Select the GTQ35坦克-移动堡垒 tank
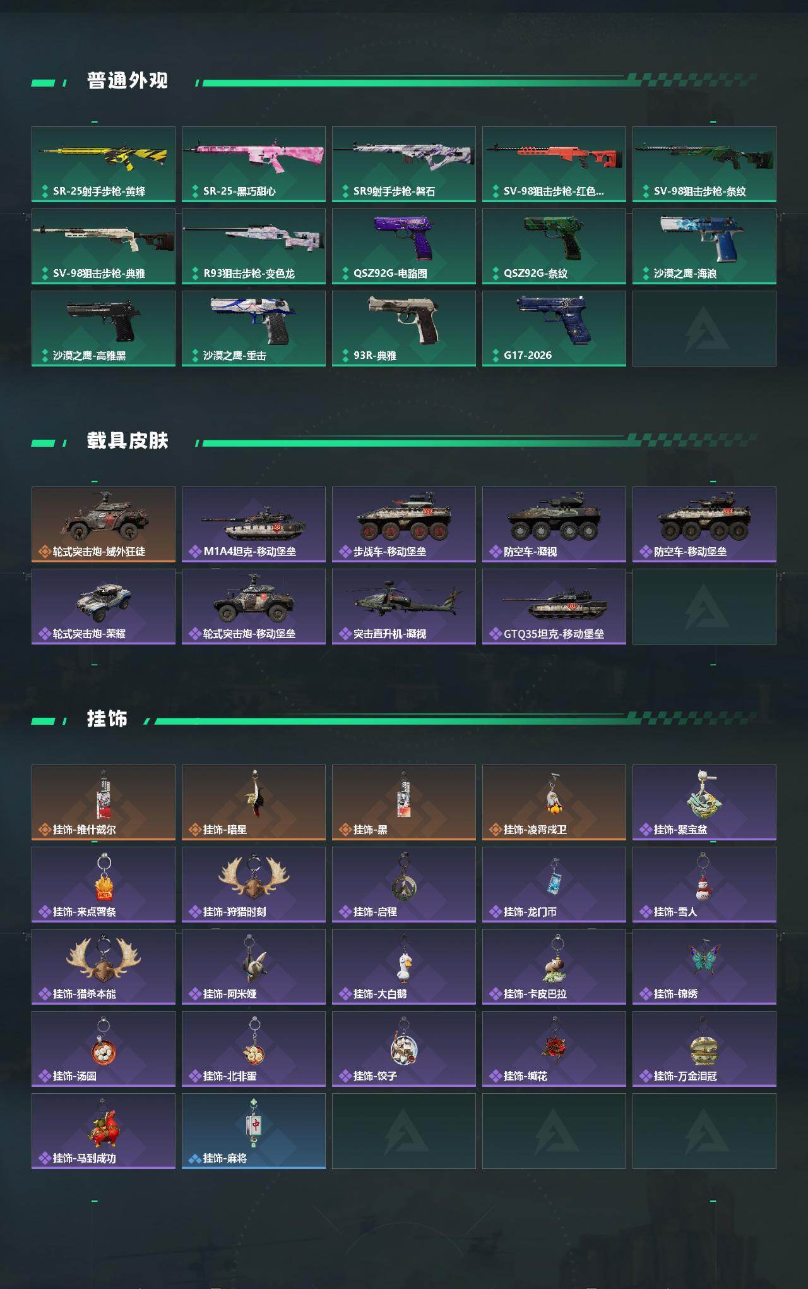The width and height of the screenshot is (808, 1289). (554, 607)
